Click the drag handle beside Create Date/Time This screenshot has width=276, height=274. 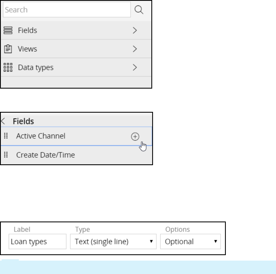click(x=6, y=155)
